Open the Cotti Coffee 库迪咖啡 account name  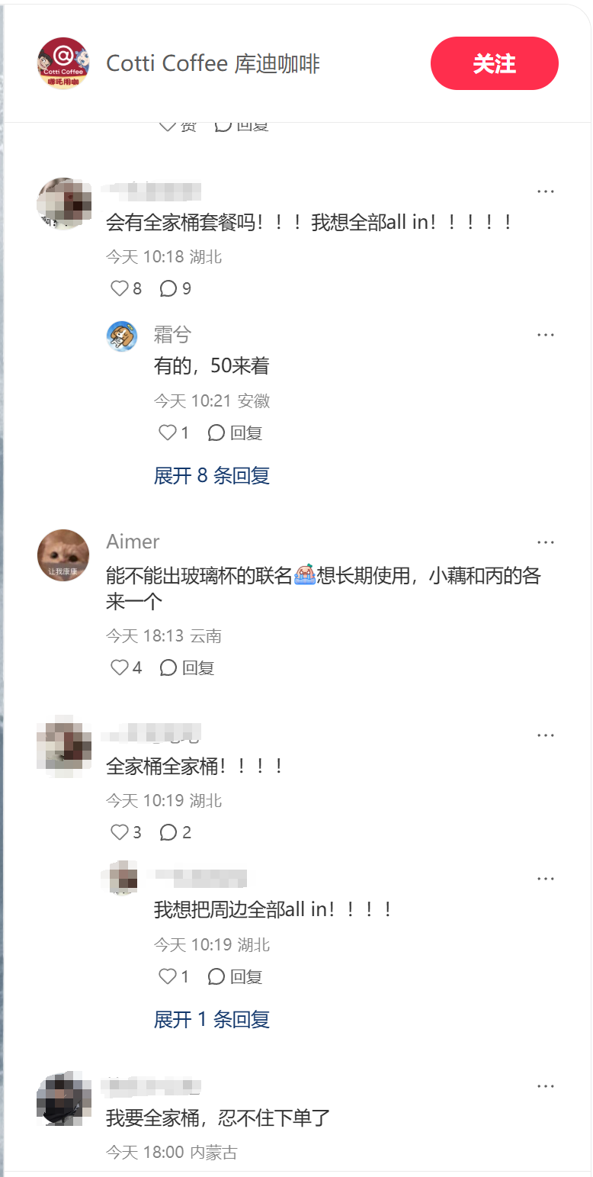coord(213,63)
